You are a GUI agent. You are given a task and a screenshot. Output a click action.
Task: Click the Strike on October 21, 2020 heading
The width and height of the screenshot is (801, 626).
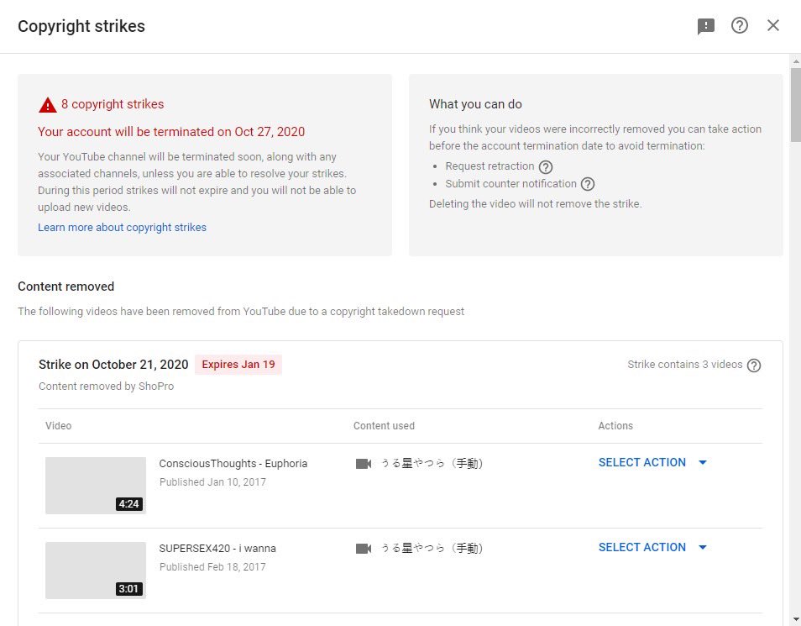113,365
